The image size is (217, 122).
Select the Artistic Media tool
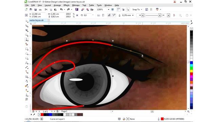[26, 44]
